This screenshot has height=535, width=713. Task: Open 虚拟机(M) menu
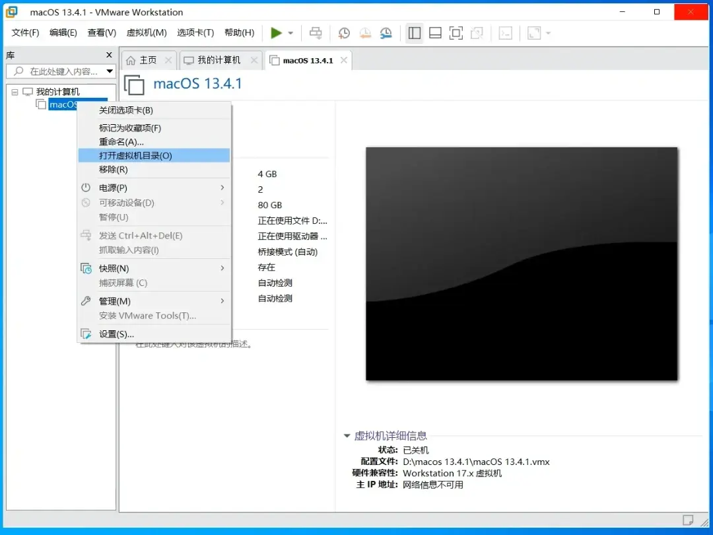147,33
